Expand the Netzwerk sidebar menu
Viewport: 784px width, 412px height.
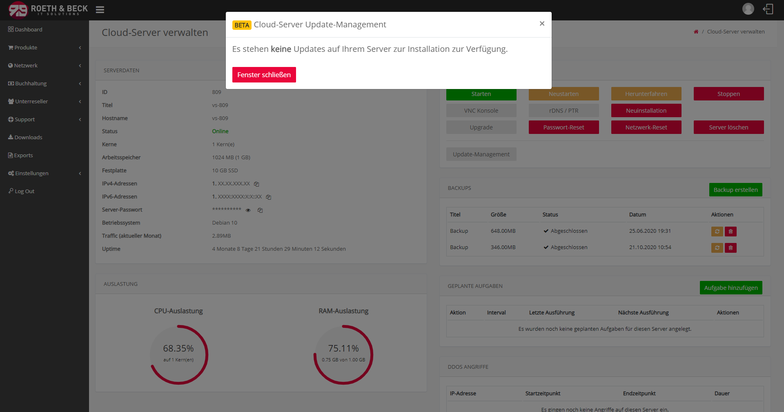pyautogui.click(x=45, y=66)
